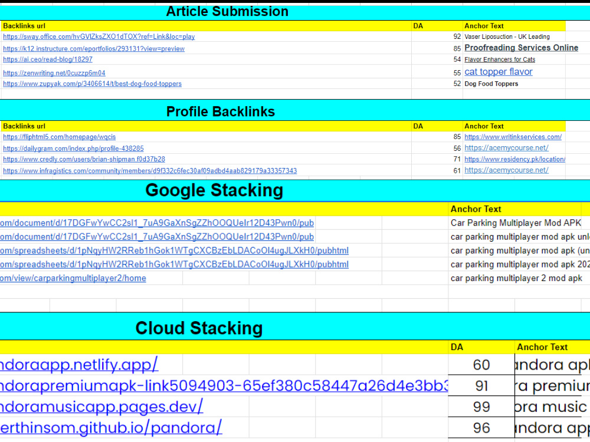Screen dimensions: 590x442
Task: Open the credly.com brian-shipman profile link
Action: click(84, 159)
